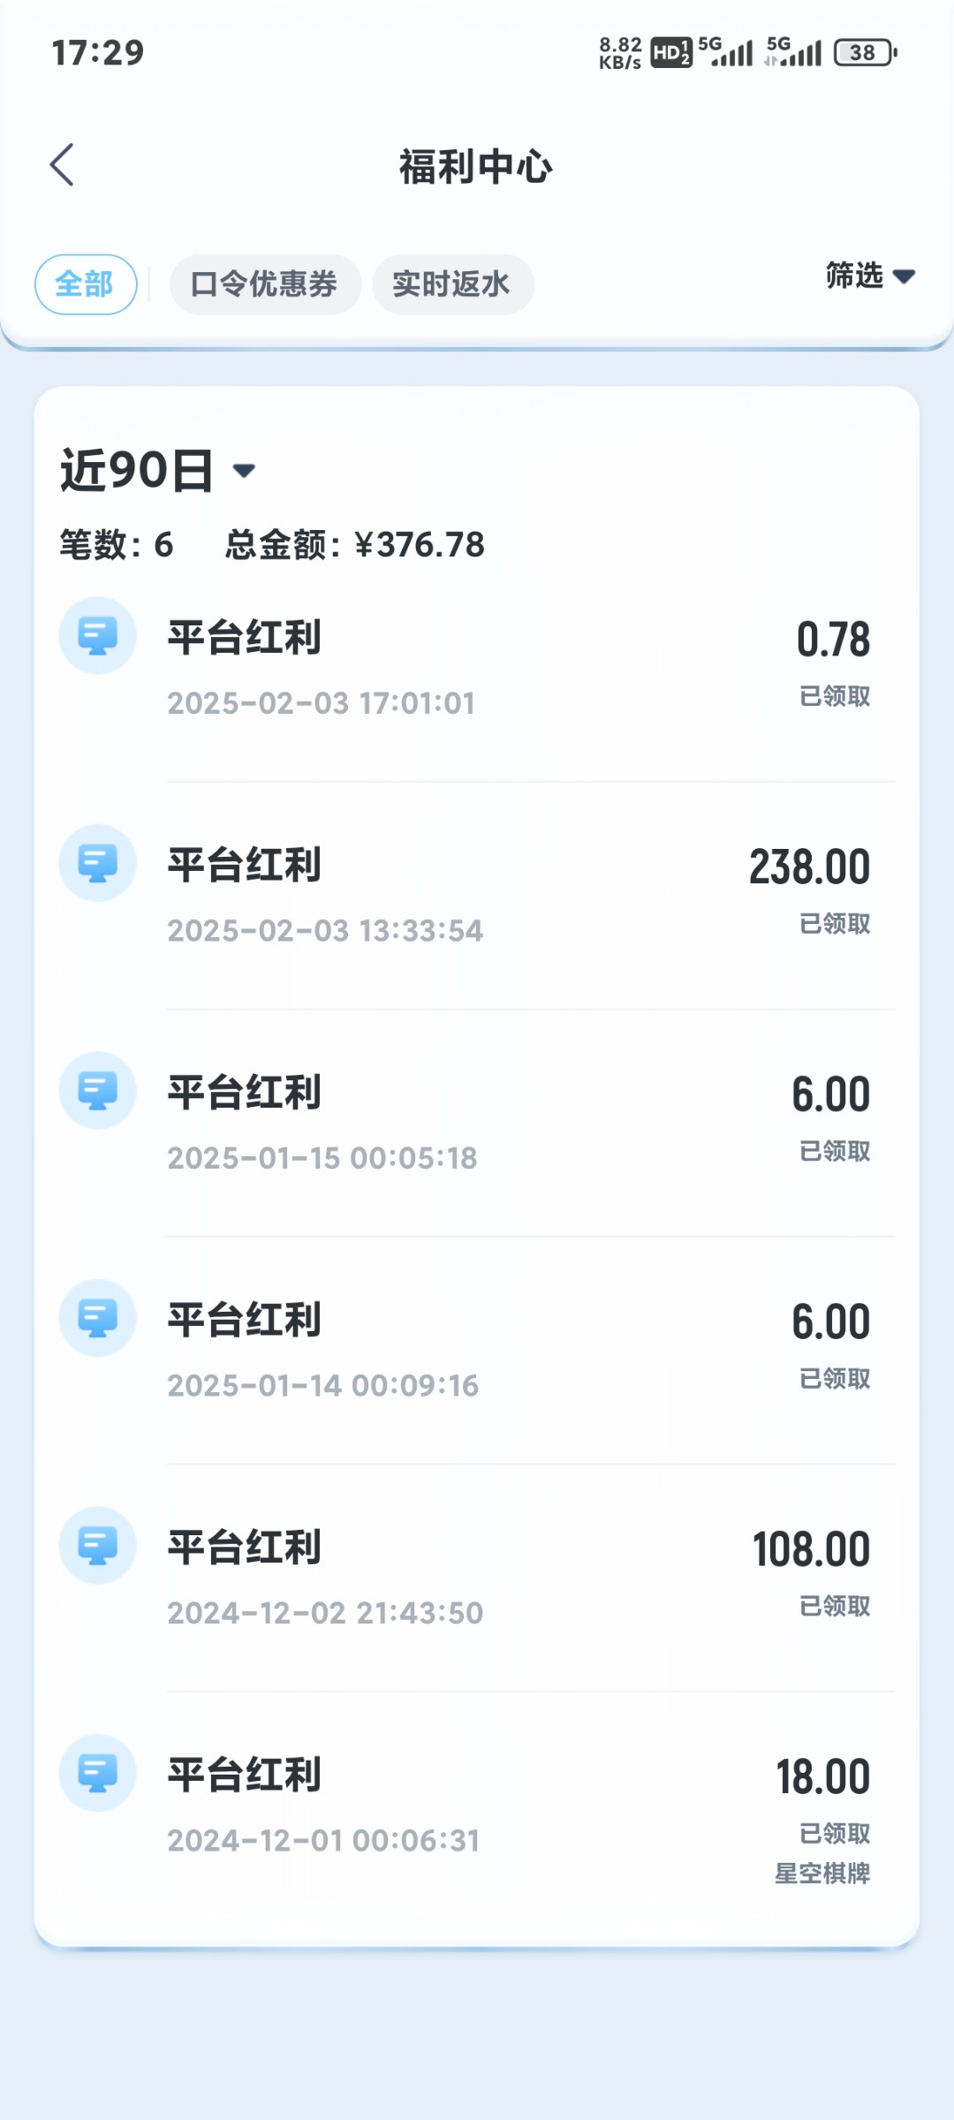Switch to 实时返水 tab

[x=451, y=284]
